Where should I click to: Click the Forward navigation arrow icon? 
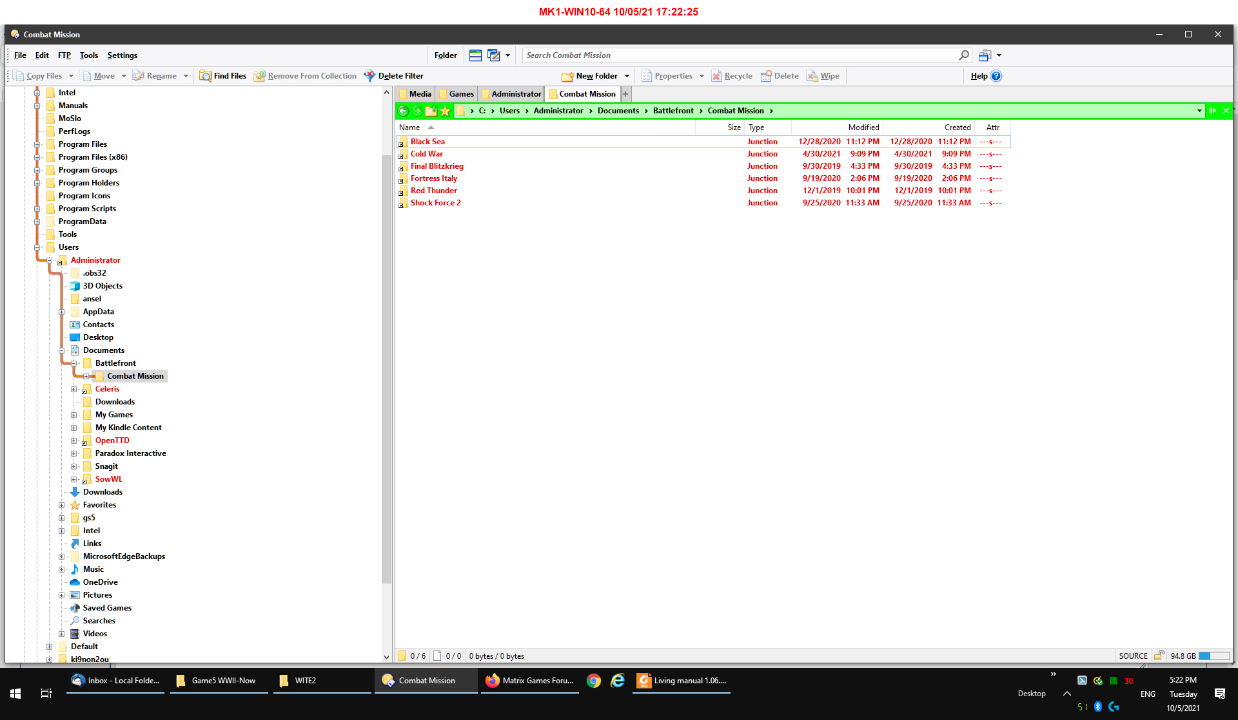click(x=417, y=111)
